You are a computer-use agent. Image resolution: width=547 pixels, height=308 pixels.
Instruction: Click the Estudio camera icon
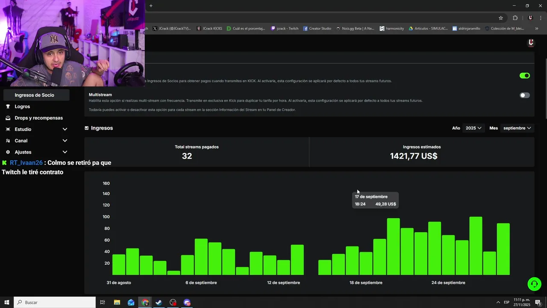8,129
